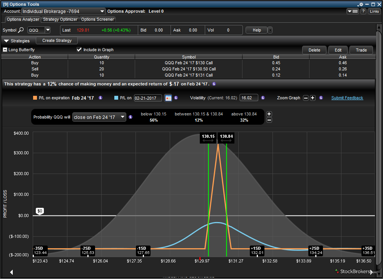The width and height of the screenshot is (383, 279).
Task: Click info icon next to P/L date field
Action: tap(176, 98)
